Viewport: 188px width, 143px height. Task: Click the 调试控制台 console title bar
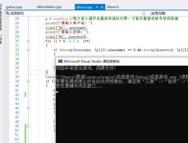coord(122,61)
